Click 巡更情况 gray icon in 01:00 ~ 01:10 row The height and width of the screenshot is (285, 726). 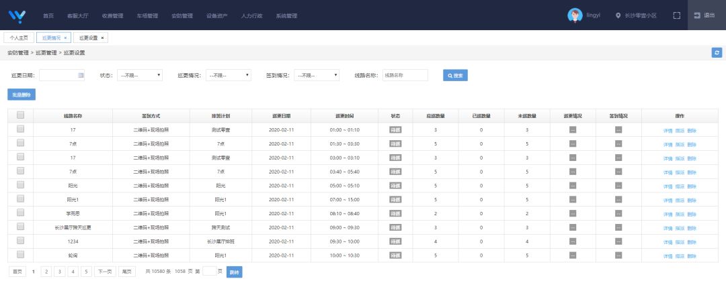[x=573, y=130]
